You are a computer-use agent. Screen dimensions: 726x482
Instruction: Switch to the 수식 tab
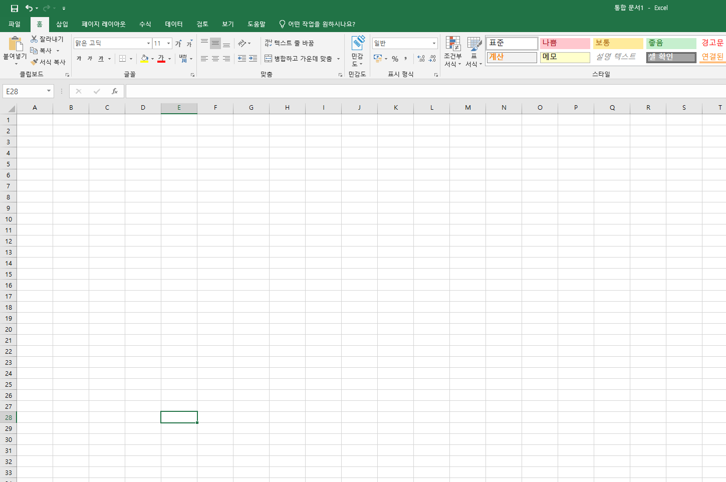[145, 24]
